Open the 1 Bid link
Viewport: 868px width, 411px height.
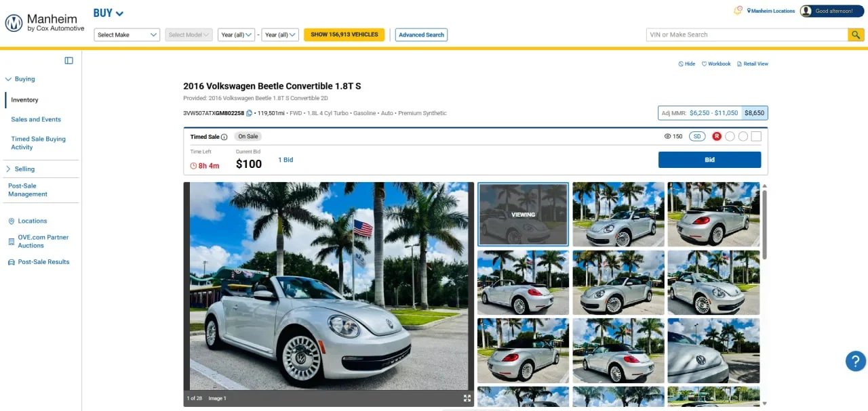[x=285, y=160]
